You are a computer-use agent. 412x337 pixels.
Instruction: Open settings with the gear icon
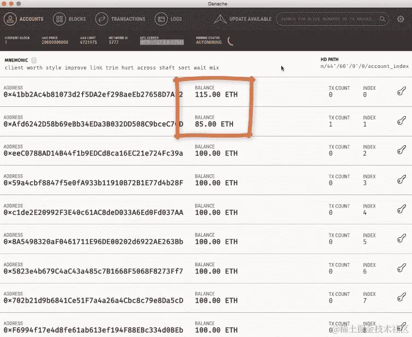[x=401, y=19]
